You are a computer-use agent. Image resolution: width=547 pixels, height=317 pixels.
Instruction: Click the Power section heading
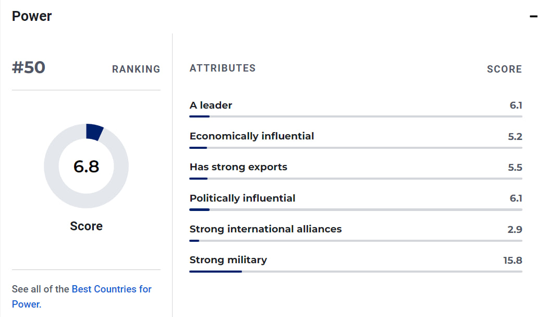(x=32, y=16)
